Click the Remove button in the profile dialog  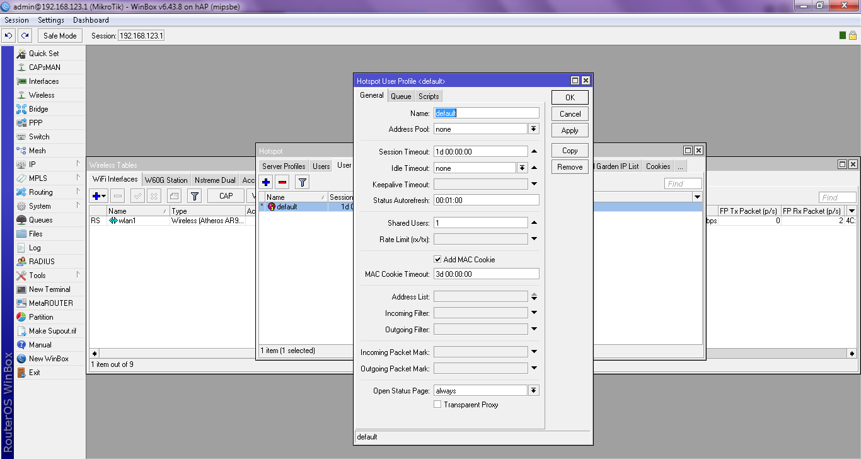click(x=570, y=167)
